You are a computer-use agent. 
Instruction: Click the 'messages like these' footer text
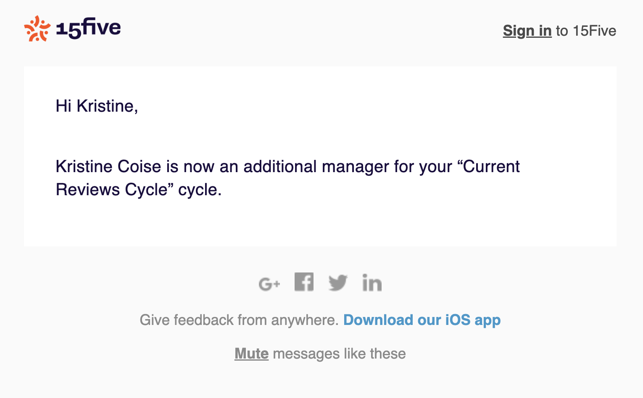(x=339, y=353)
